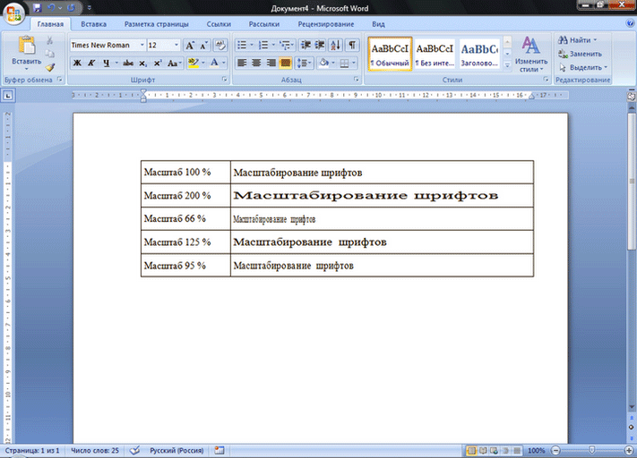Toggle Italic К formatting

coord(91,63)
